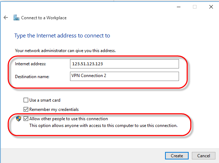Click the description text under Allow other people
Screen dimensions: 219x163
coord(103,126)
